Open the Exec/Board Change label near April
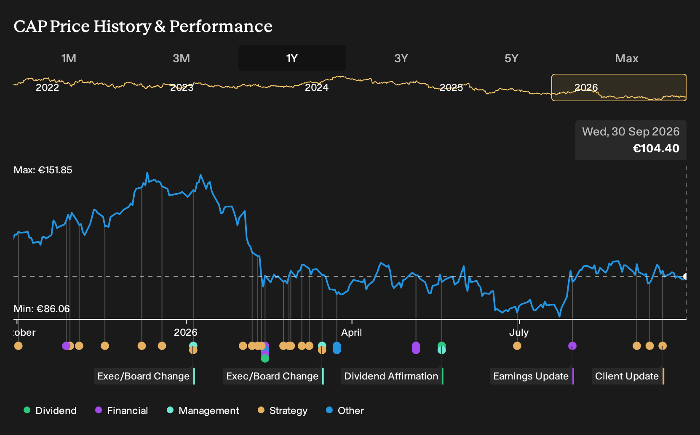The height and width of the screenshot is (435, 700). point(273,376)
